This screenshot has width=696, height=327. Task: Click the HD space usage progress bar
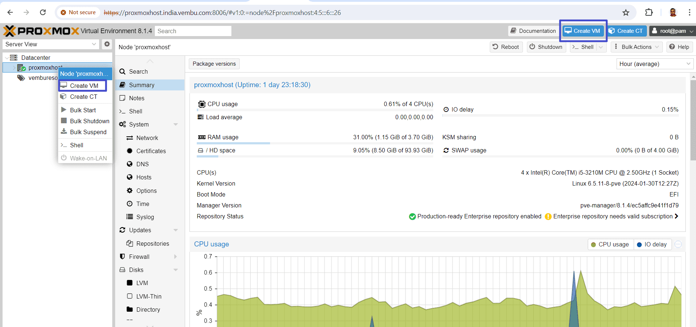pyautogui.click(x=315, y=156)
